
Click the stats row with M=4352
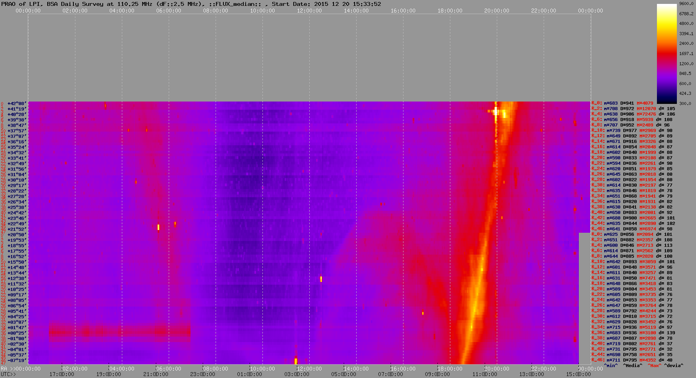click(x=632, y=360)
